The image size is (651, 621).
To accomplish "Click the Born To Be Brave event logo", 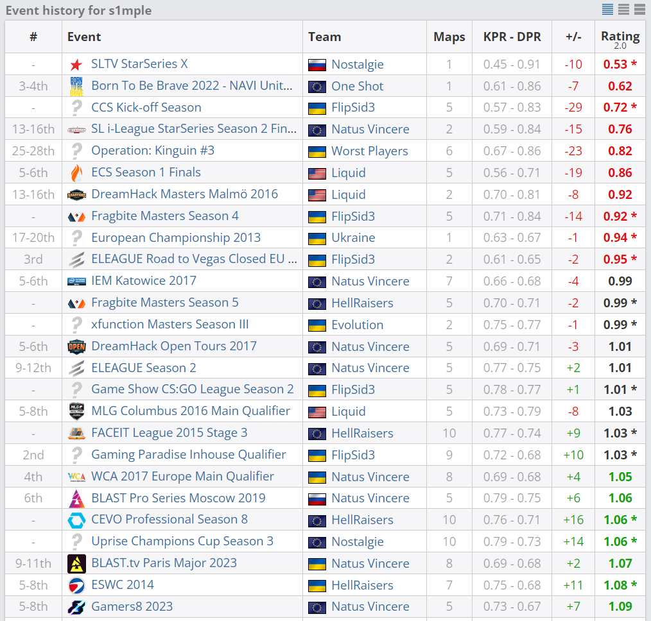I will pos(76,86).
